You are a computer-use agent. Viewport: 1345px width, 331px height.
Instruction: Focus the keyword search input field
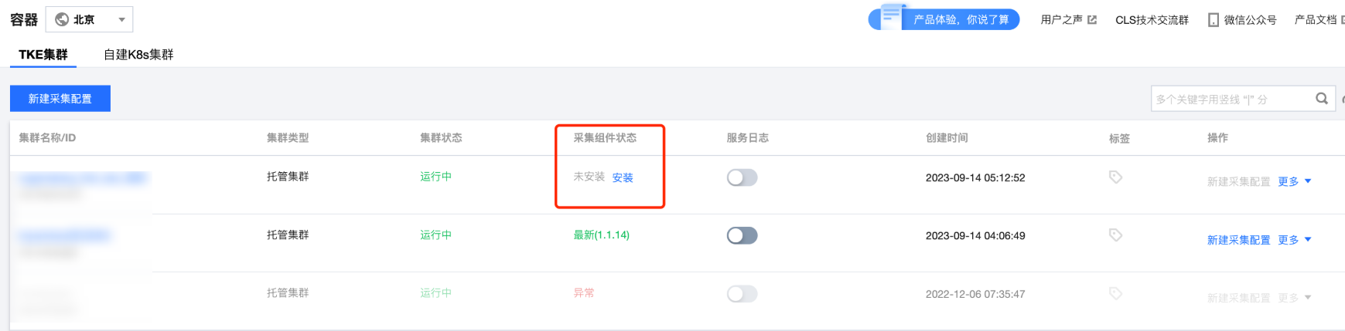tap(1230, 100)
